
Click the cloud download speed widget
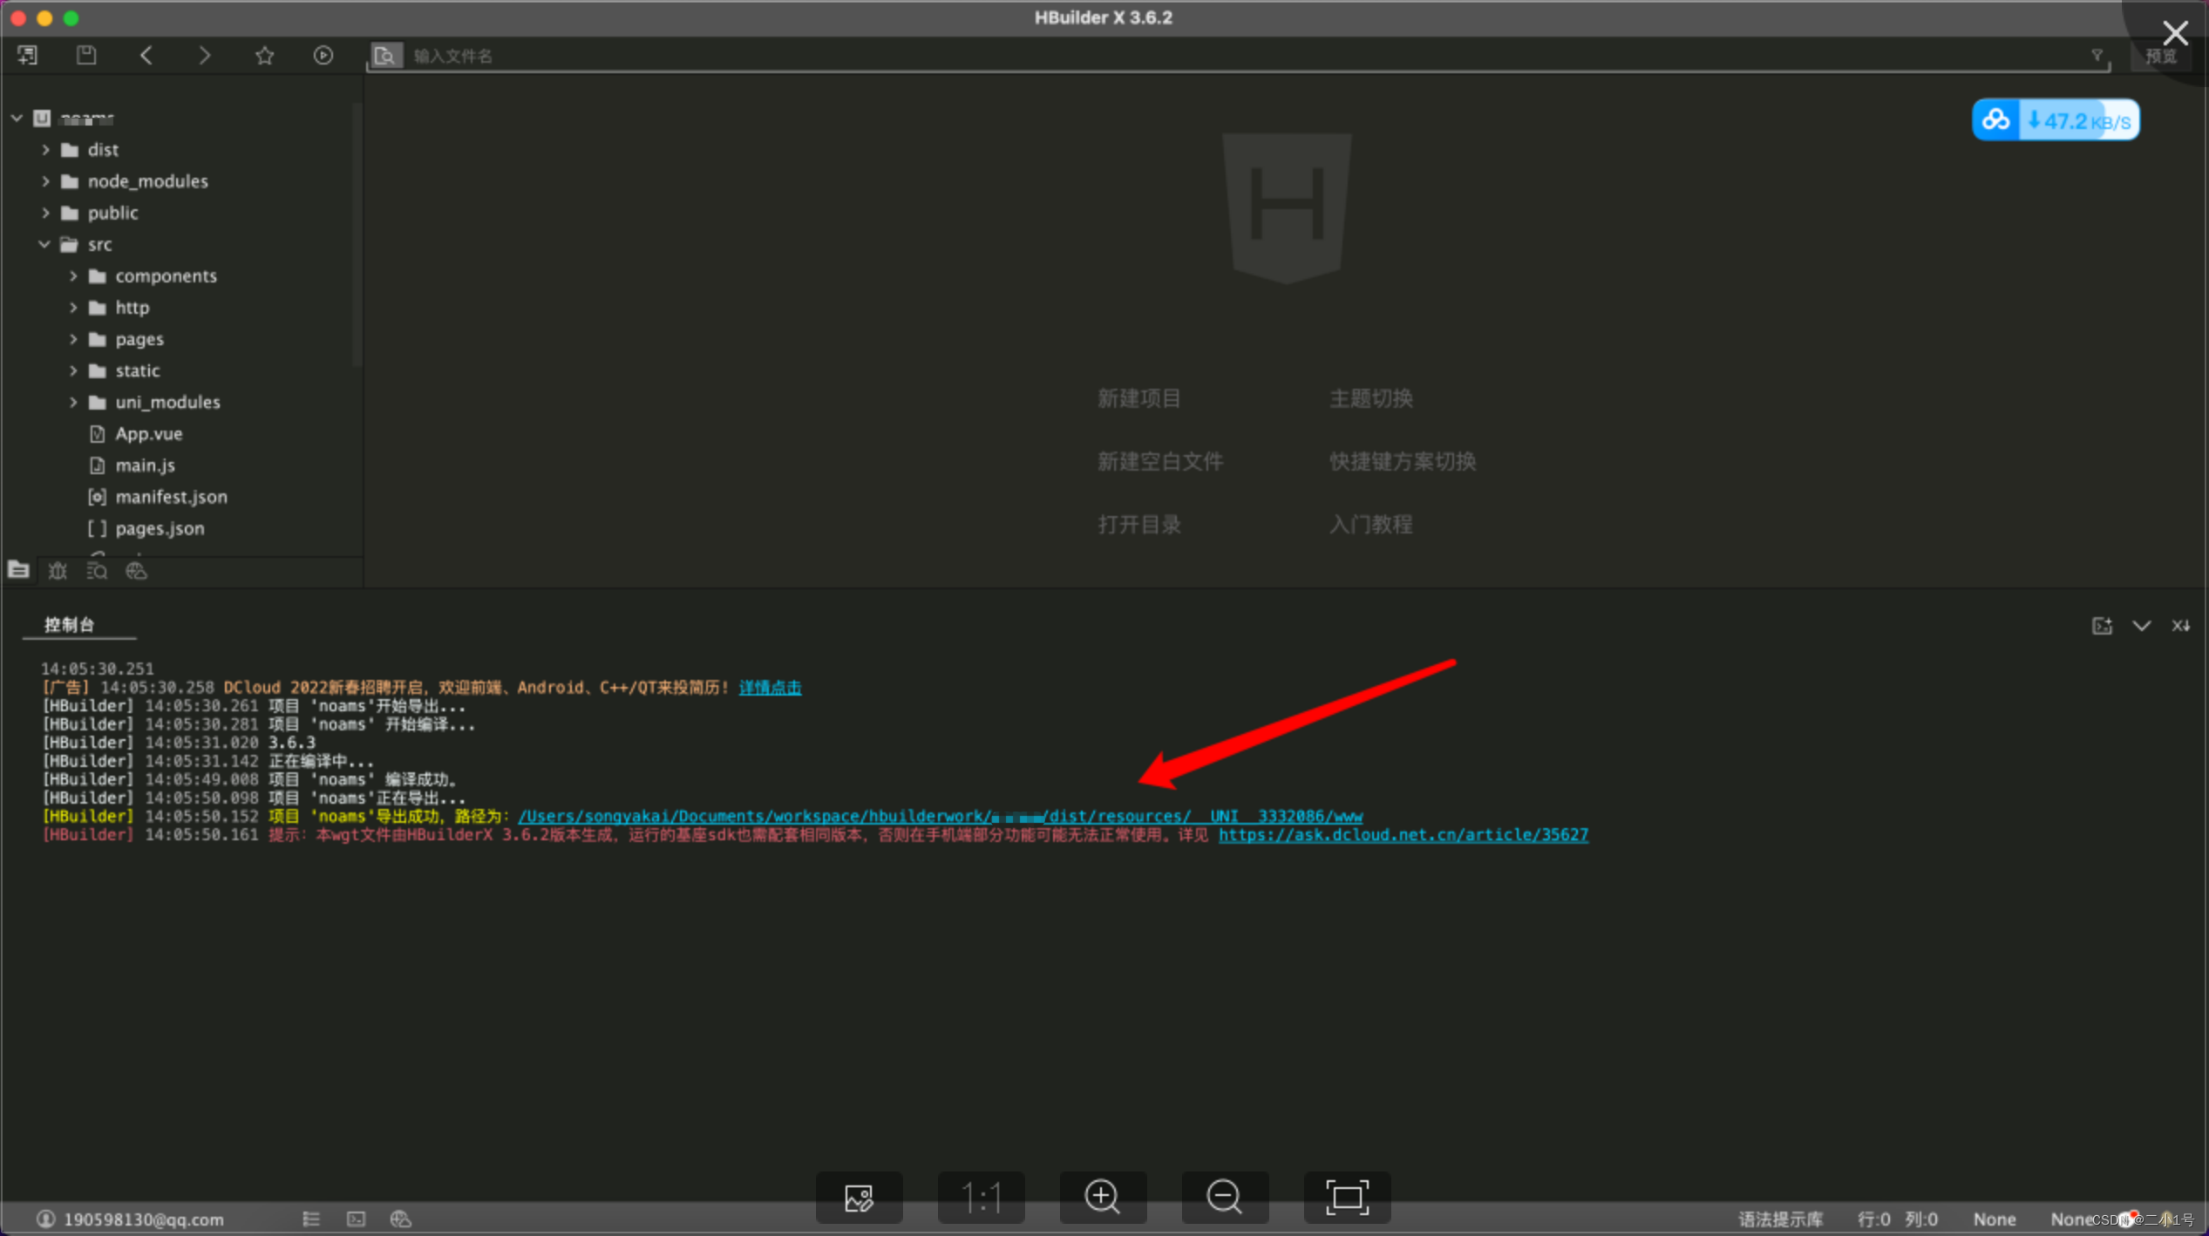click(2056, 120)
